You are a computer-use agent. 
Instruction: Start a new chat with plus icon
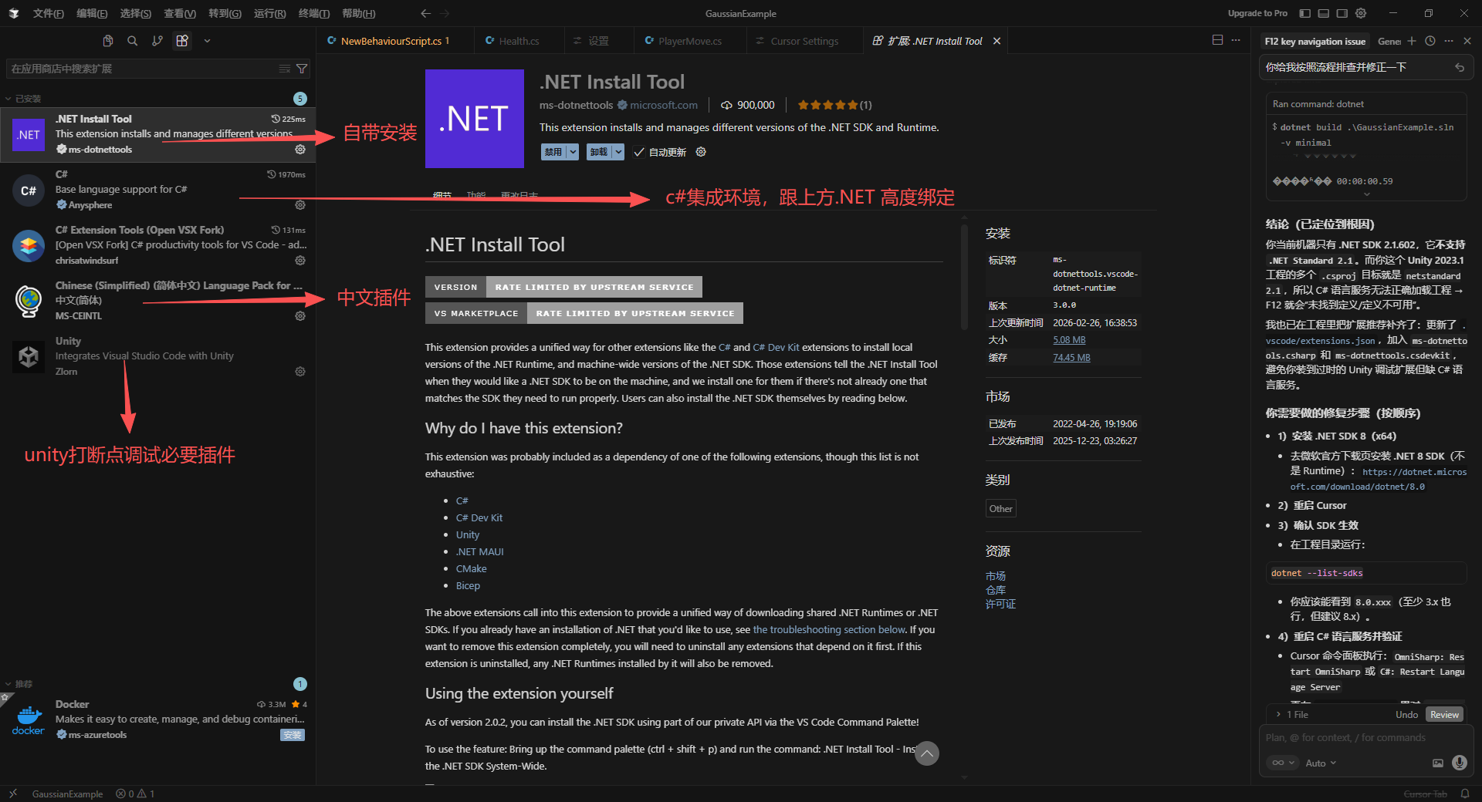coord(1412,41)
